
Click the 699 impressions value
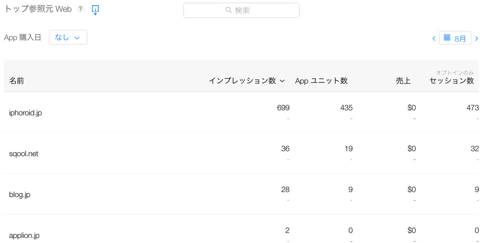click(283, 108)
